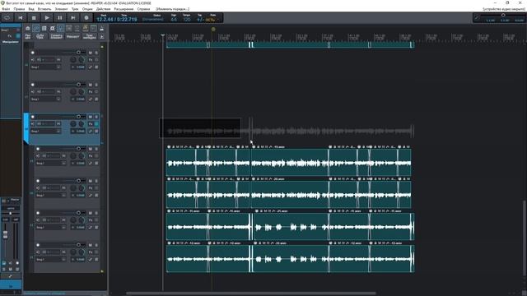Arm the highlighted track for recording
The height and width of the screenshot is (296, 527).
coord(33,117)
